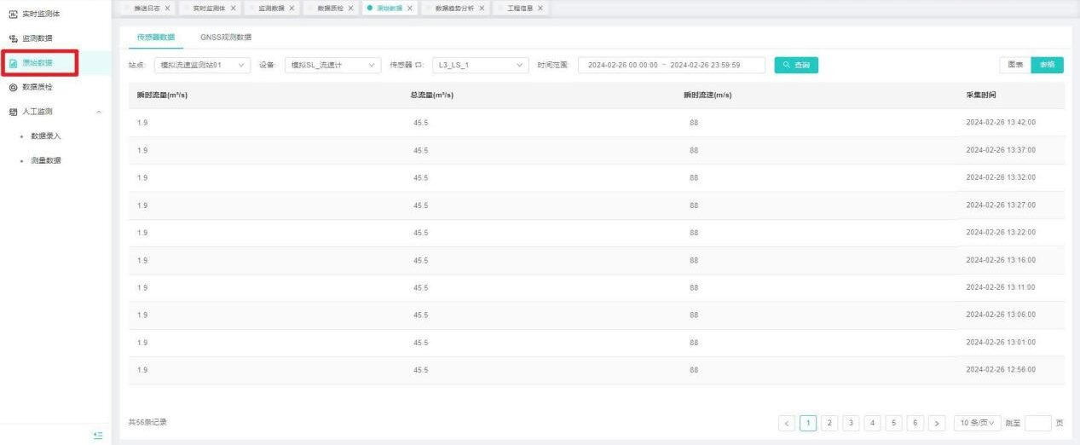Click the time range date field

(664, 65)
